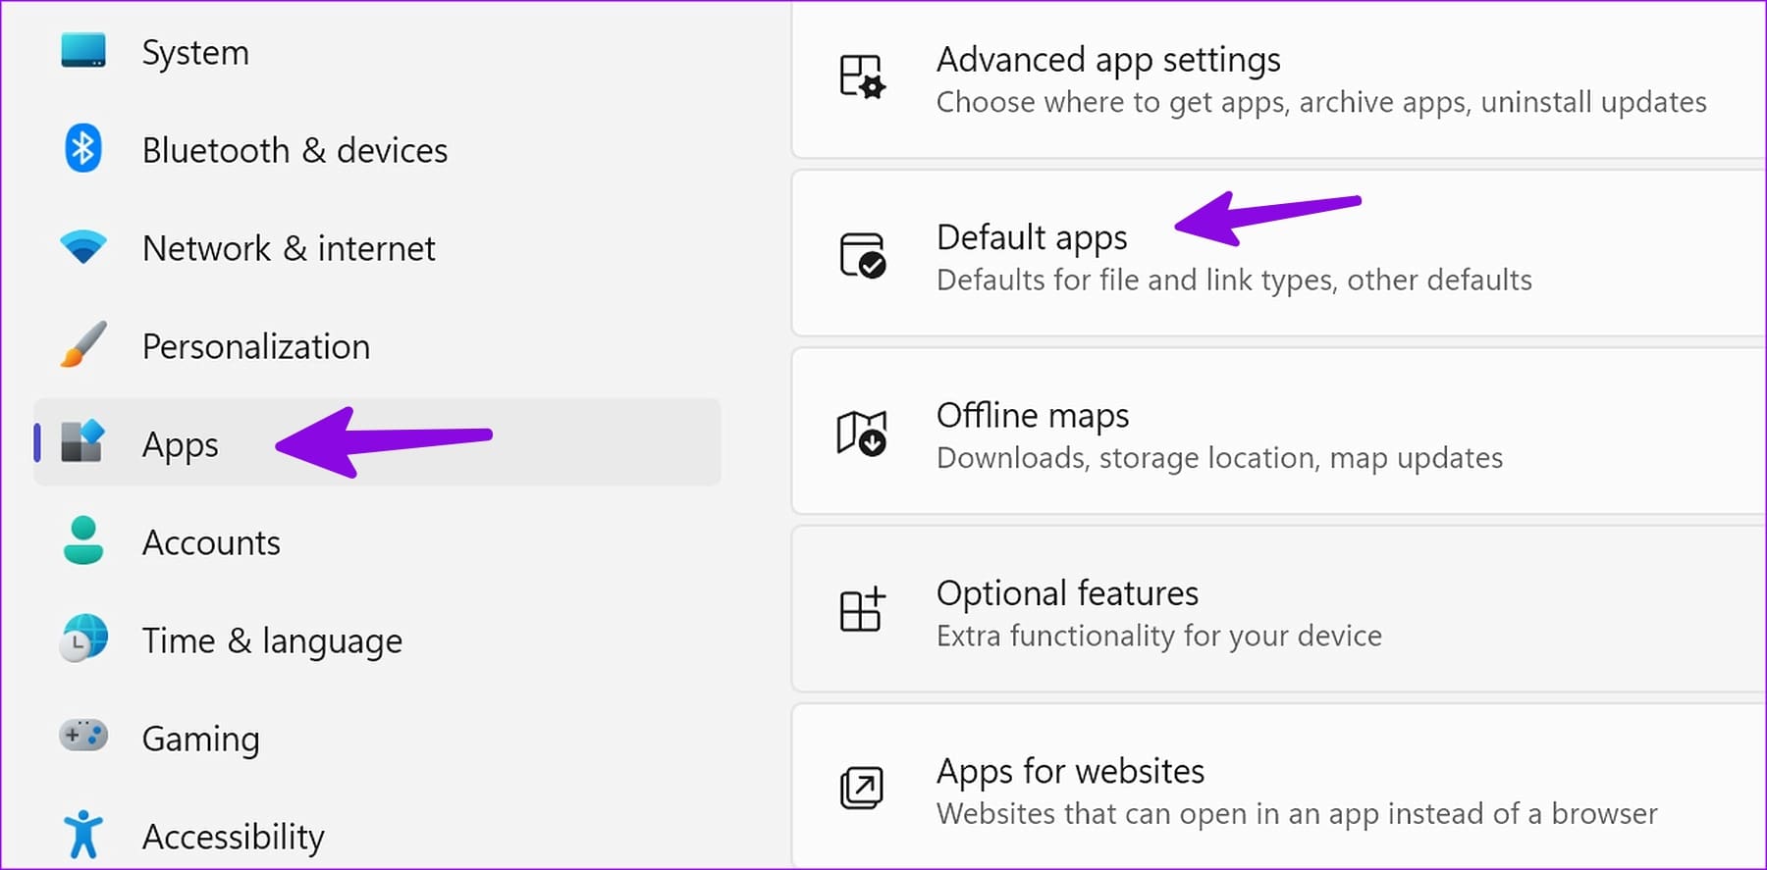Click the Accessibility figure icon

point(83,835)
